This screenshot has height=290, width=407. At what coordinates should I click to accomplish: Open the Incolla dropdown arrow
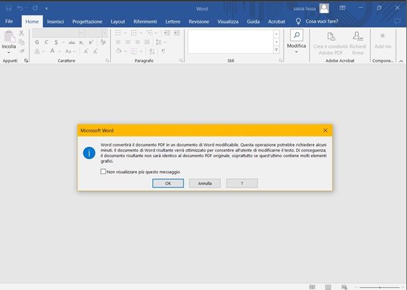point(9,53)
